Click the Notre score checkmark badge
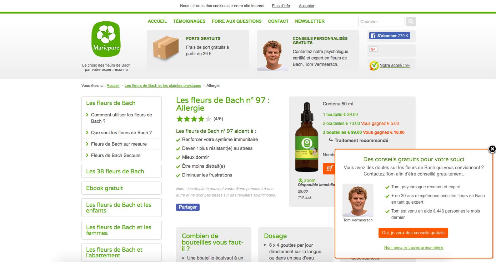Screen dimensions: 496x262 point(374,65)
